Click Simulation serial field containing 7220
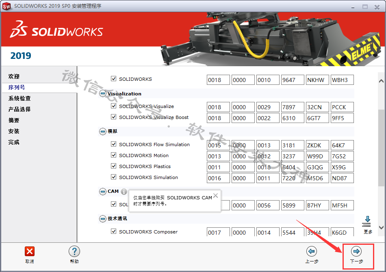 [x=293, y=178]
